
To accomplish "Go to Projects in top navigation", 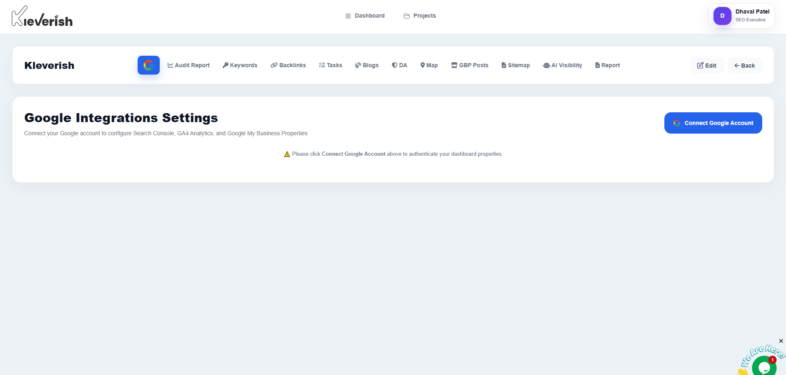I will tap(420, 16).
